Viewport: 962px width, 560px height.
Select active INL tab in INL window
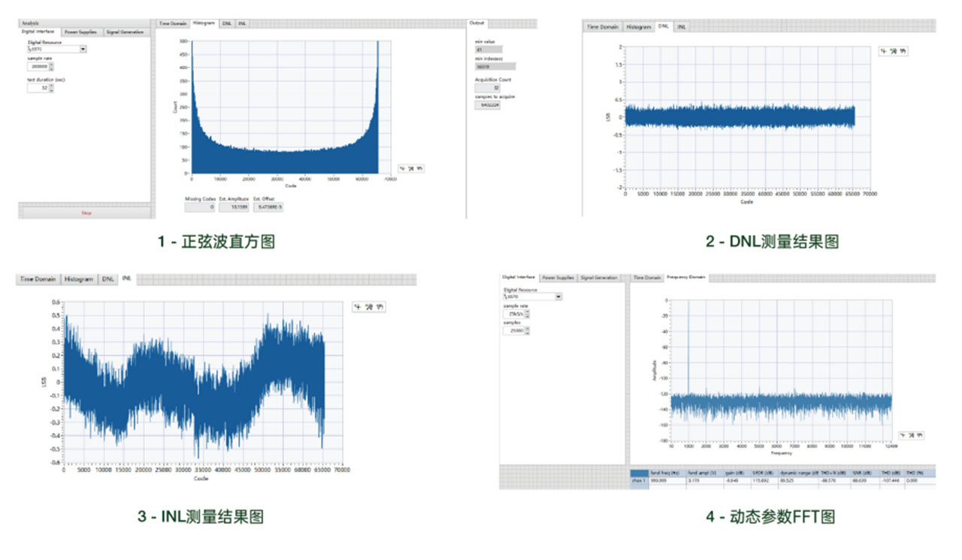pos(127,279)
